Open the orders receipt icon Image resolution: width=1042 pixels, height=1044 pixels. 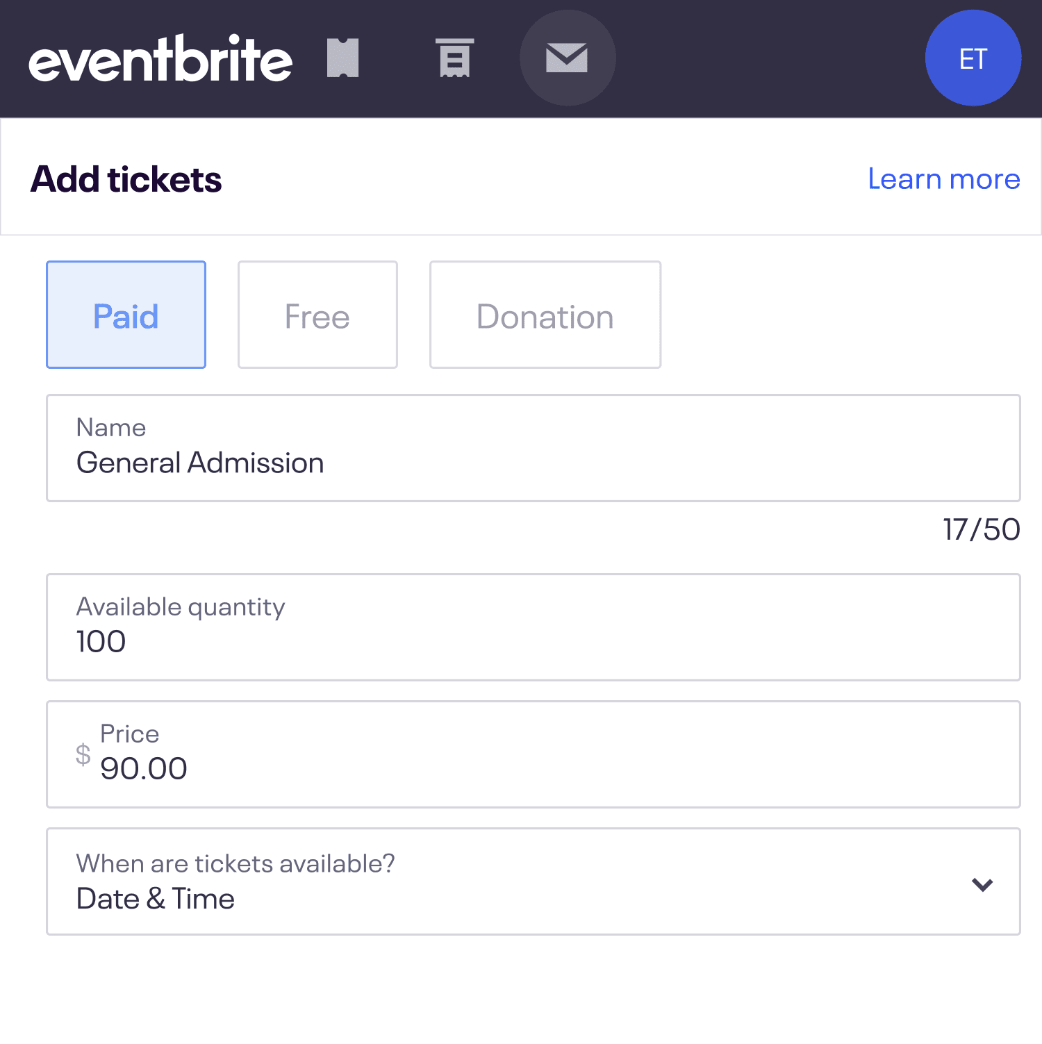coord(454,58)
